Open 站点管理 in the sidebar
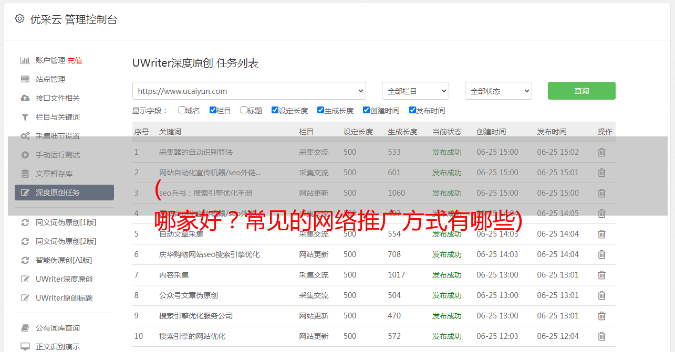The image size is (675, 352). (x=50, y=79)
